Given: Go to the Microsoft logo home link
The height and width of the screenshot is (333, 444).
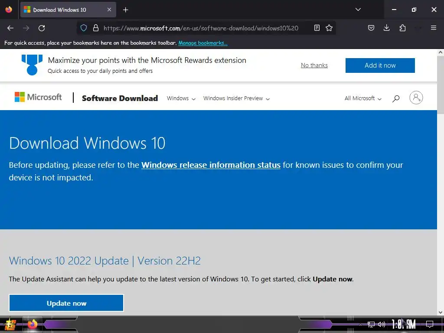Looking at the screenshot, I should [38, 97].
